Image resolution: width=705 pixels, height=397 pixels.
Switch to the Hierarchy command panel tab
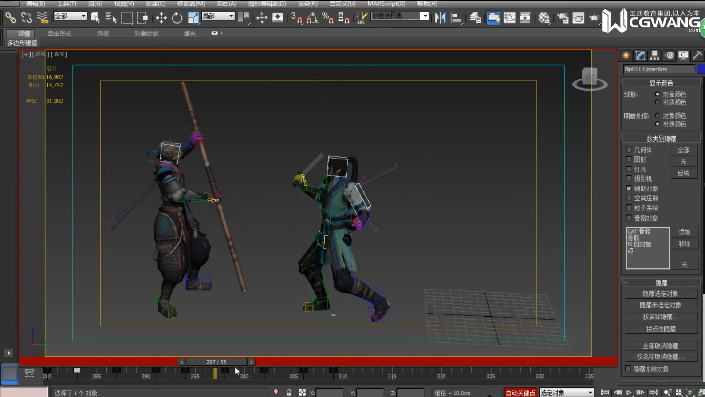tap(654, 56)
